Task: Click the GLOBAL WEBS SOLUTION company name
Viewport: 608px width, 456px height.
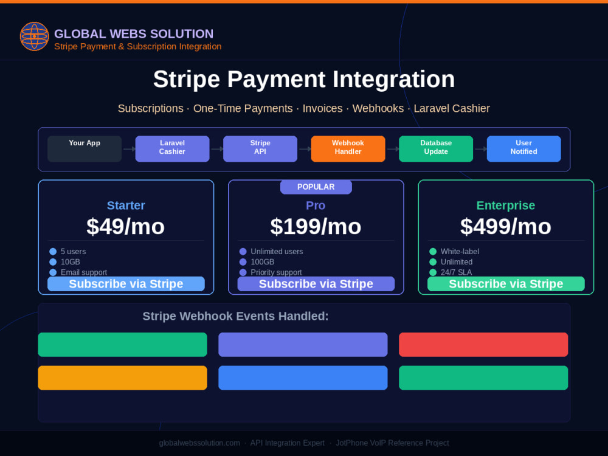Action: pos(134,33)
